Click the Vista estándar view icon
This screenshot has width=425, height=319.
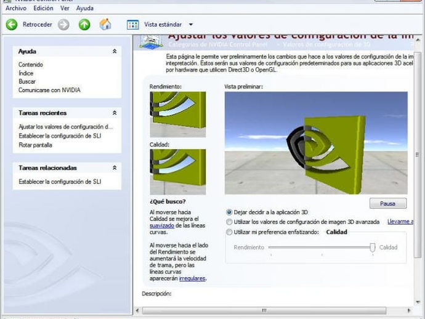coord(133,25)
